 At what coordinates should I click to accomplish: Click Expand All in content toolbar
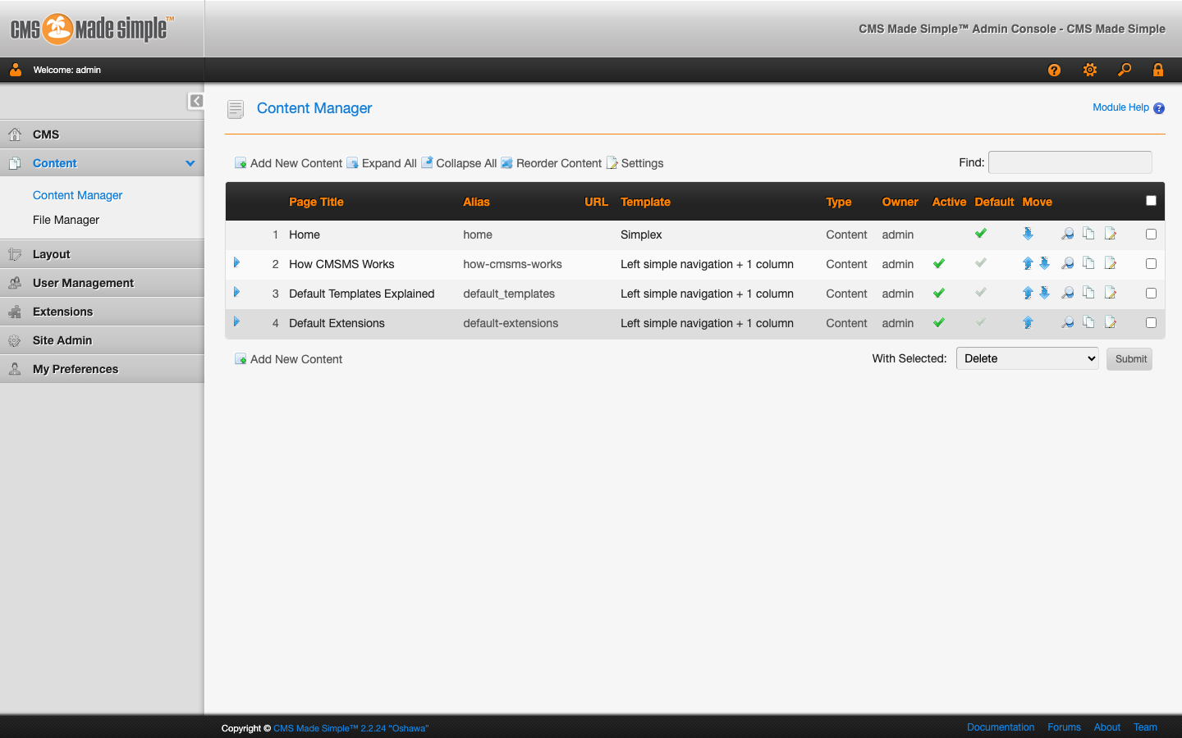tap(381, 163)
